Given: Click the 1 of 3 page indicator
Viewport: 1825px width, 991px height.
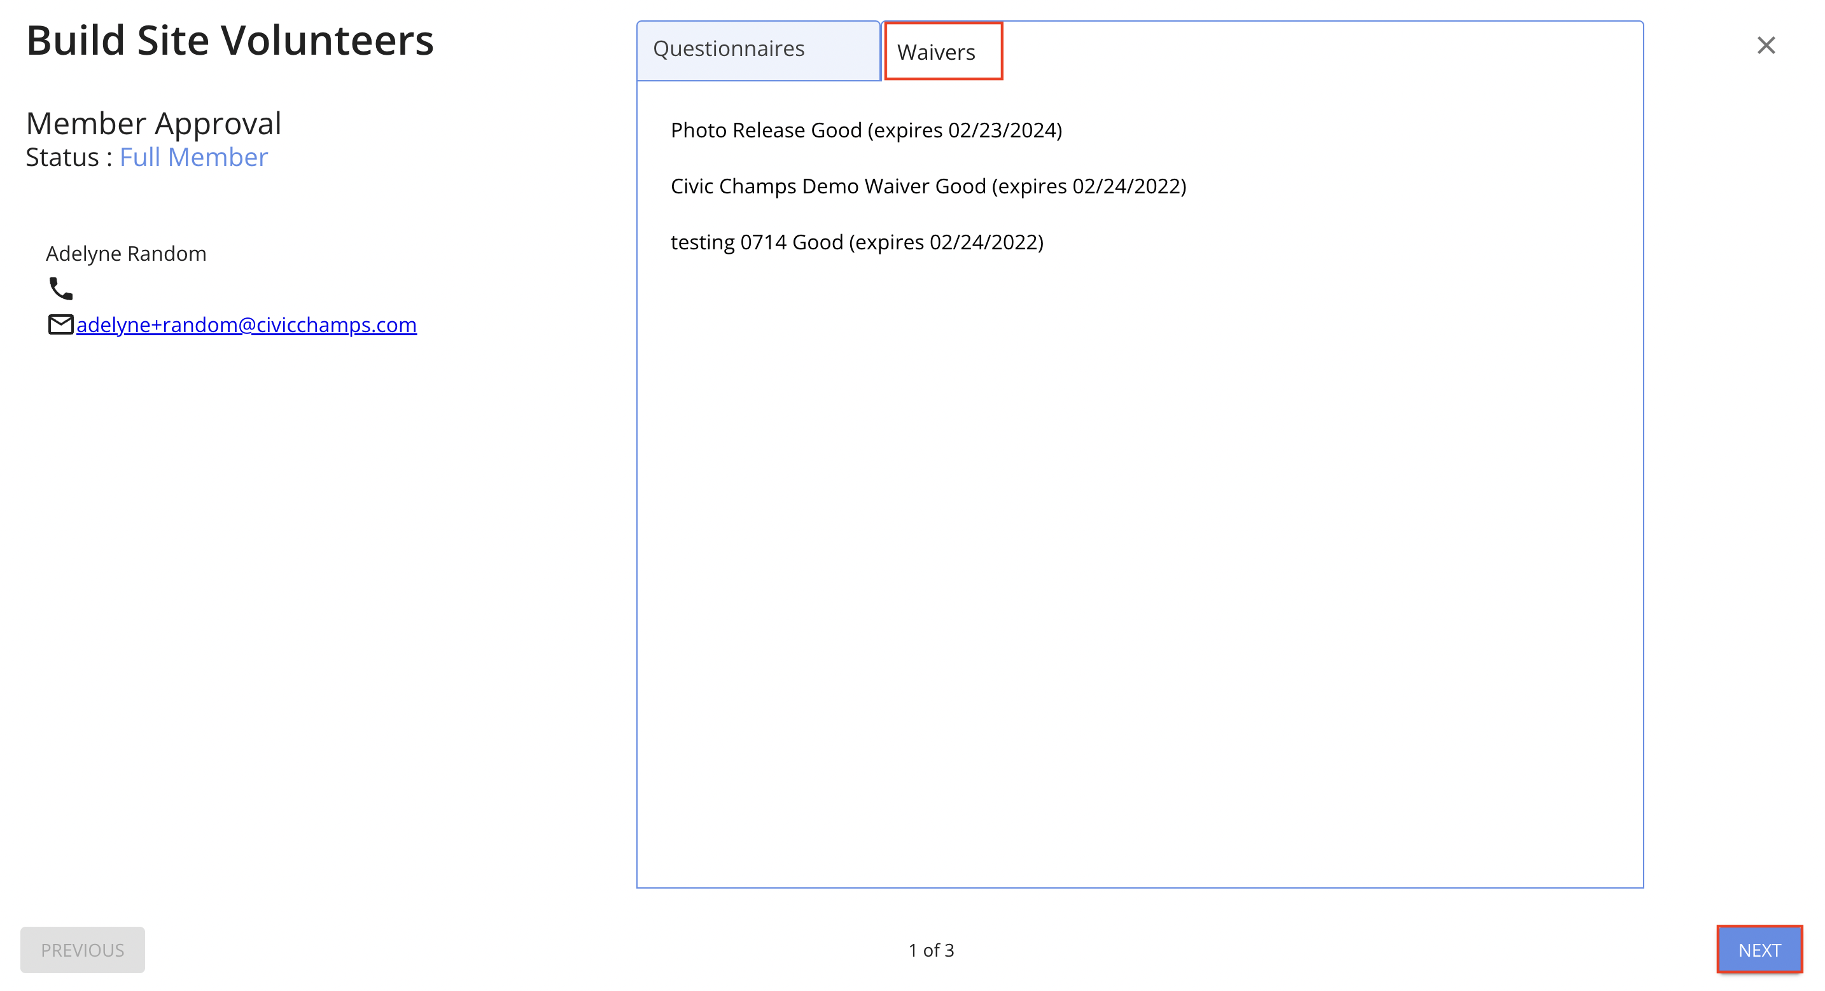Looking at the screenshot, I should tap(931, 950).
